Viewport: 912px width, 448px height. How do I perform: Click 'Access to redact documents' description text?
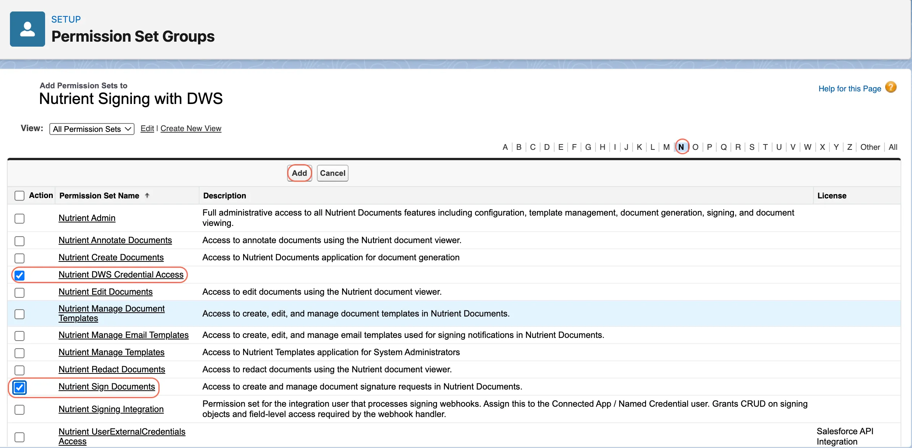click(x=327, y=369)
